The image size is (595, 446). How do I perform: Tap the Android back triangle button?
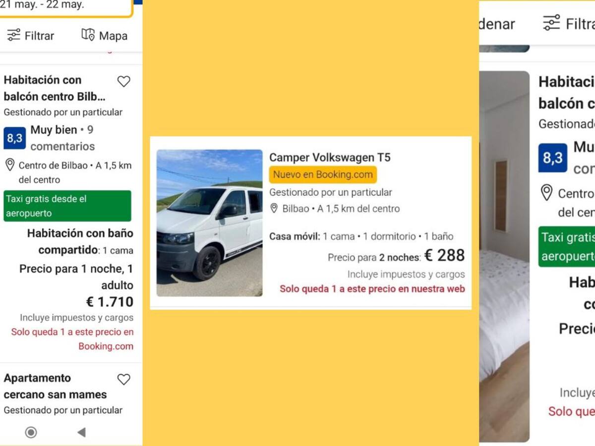(81, 433)
